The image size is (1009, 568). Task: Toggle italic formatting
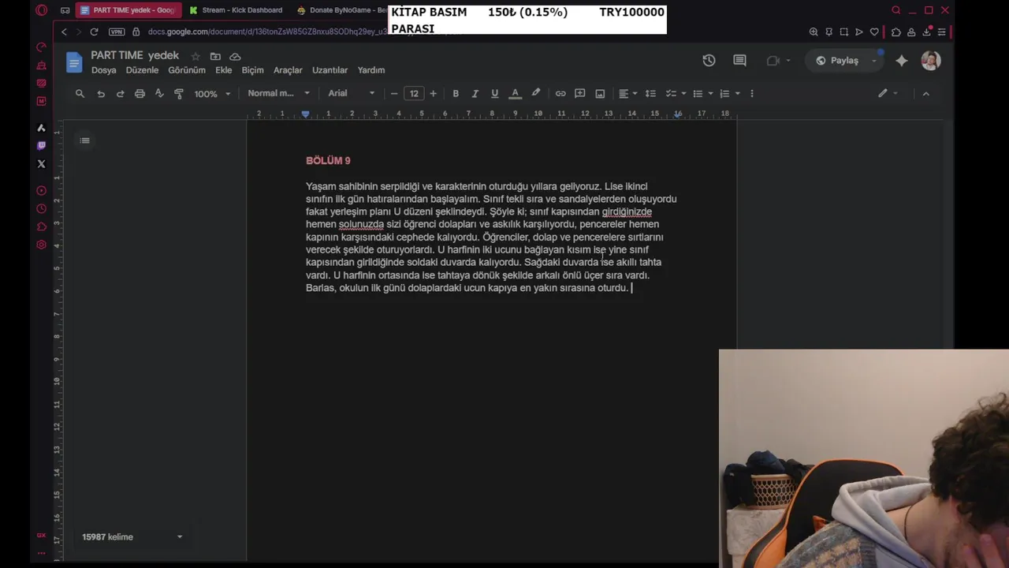tap(475, 93)
